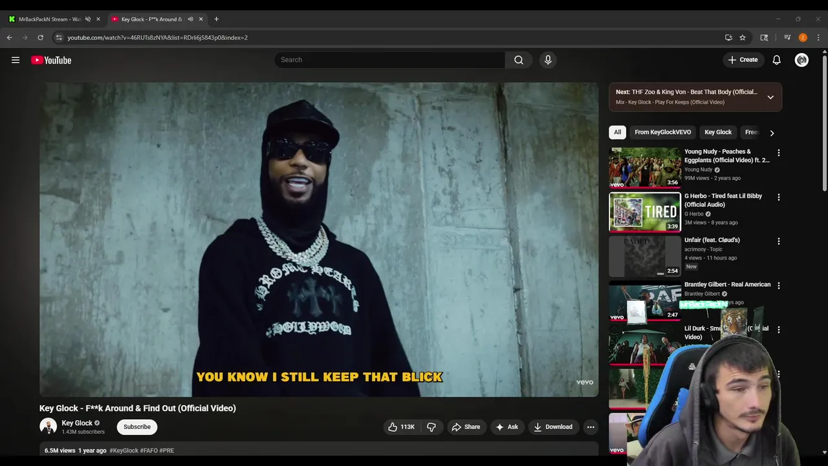The height and width of the screenshot is (466, 828).
Task: Open Brantley Gilbert Real American title
Action: point(727,284)
